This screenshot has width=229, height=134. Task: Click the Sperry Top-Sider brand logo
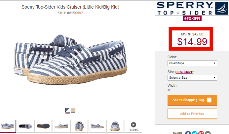pyautogui.click(x=192, y=8)
